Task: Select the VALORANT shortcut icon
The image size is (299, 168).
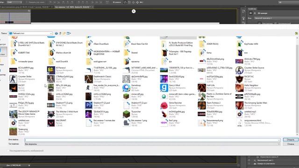Action: tap(51, 123)
